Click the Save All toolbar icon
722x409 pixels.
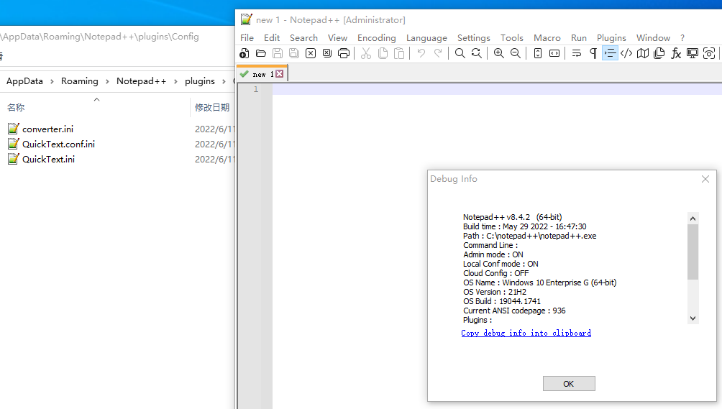294,53
